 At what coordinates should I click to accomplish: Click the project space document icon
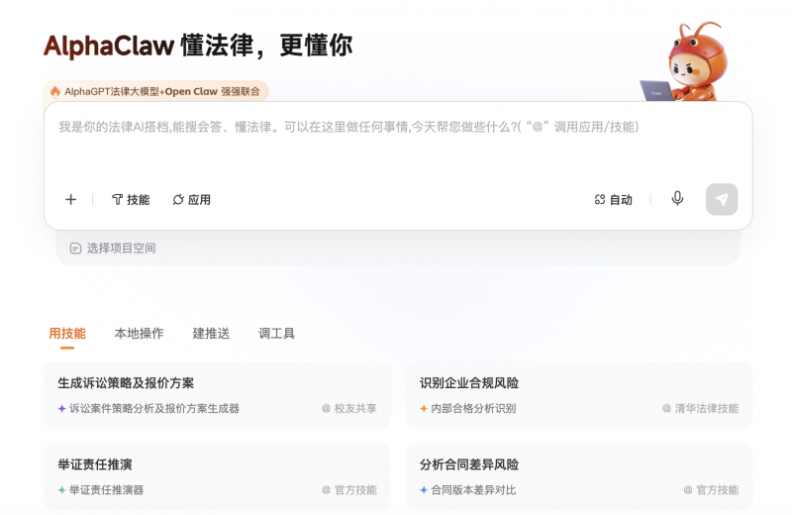coord(76,249)
